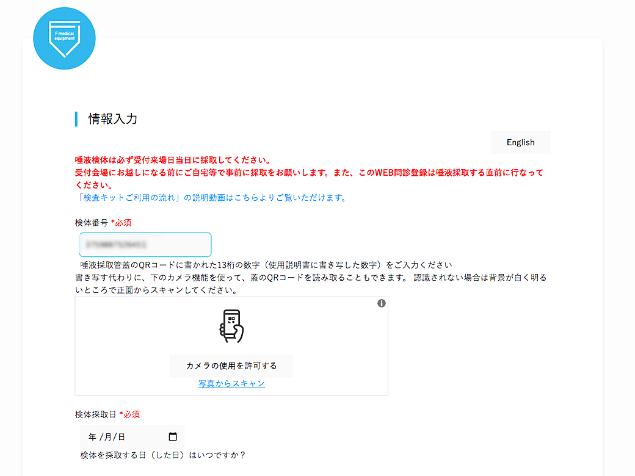635x476 pixels.
Task: Select the 月 segment of the date field
Action: click(x=106, y=437)
